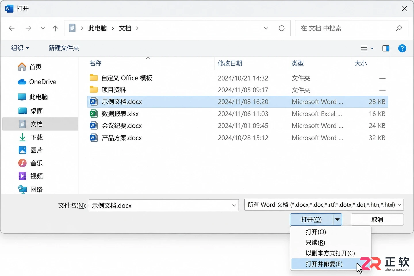Select 以副本方式打开(C) menu option
The width and height of the screenshot is (414, 276).
coord(331,253)
